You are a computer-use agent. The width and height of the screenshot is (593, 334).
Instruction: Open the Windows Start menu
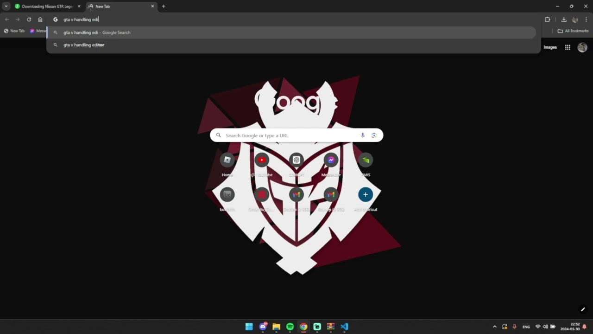coord(249,327)
